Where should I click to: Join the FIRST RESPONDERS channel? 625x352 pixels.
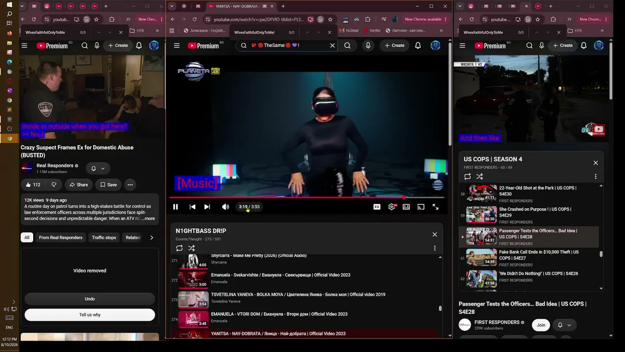(x=541, y=325)
